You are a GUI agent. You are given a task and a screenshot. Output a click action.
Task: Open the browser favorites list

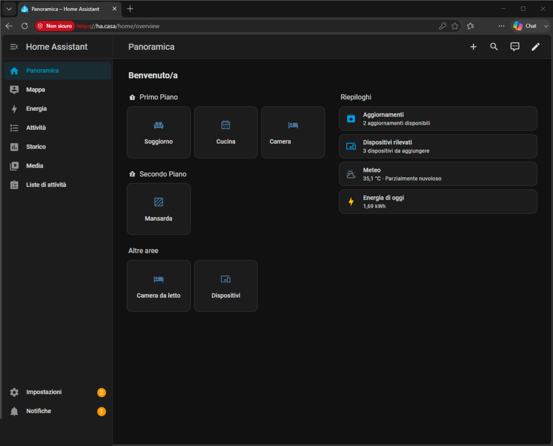tap(470, 26)
